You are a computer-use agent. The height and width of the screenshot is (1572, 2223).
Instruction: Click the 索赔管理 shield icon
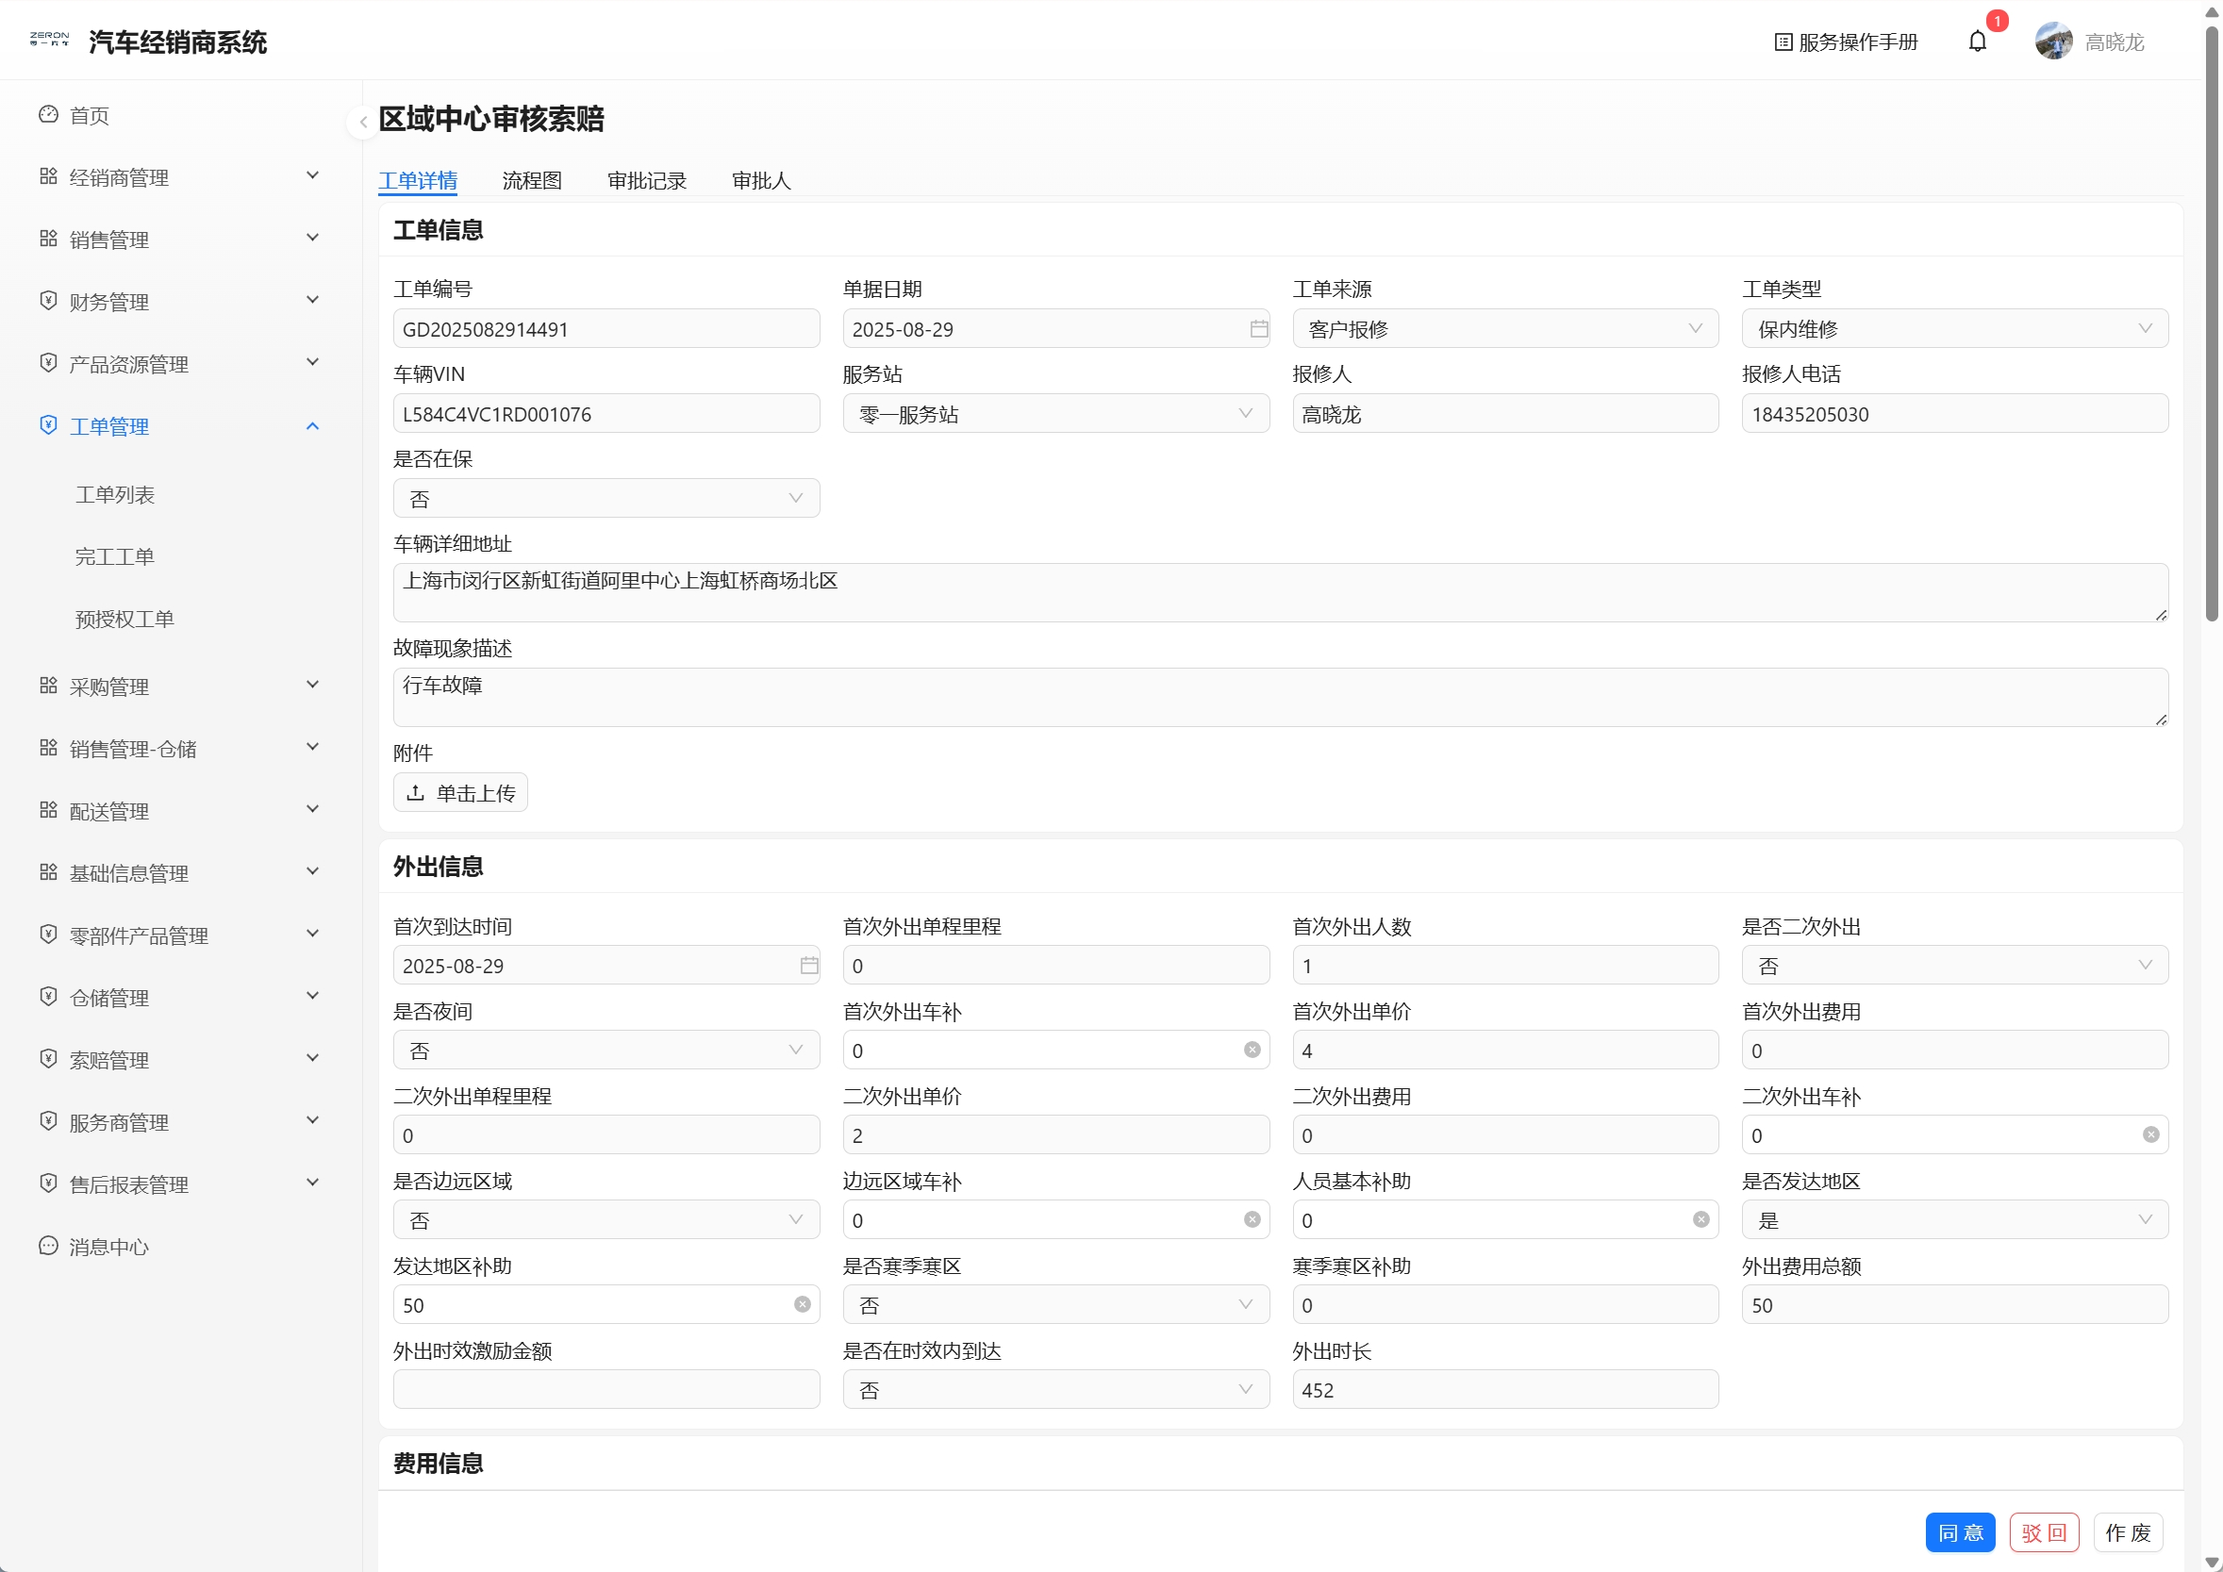click(x=48, y=1058)
